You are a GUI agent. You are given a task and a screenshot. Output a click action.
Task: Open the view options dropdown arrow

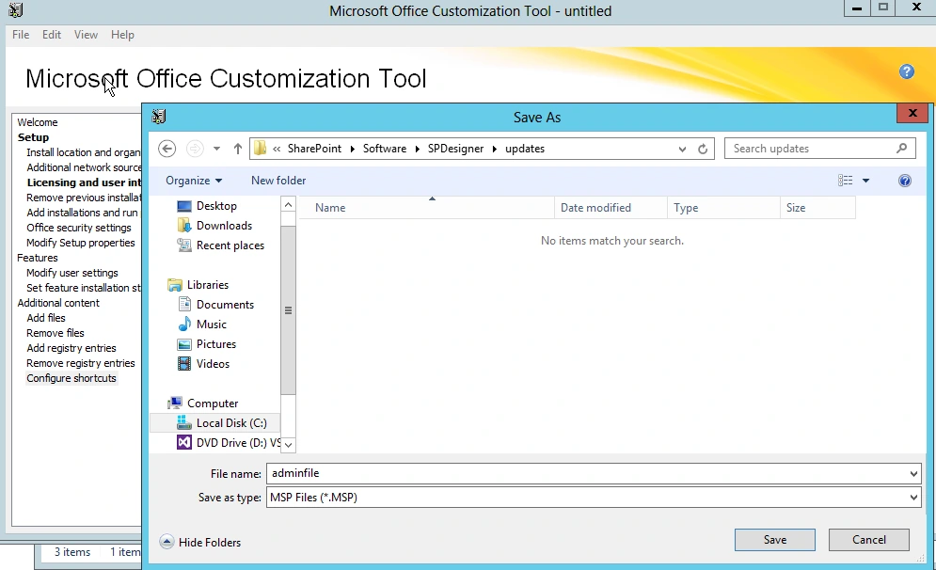coord(865,181)
